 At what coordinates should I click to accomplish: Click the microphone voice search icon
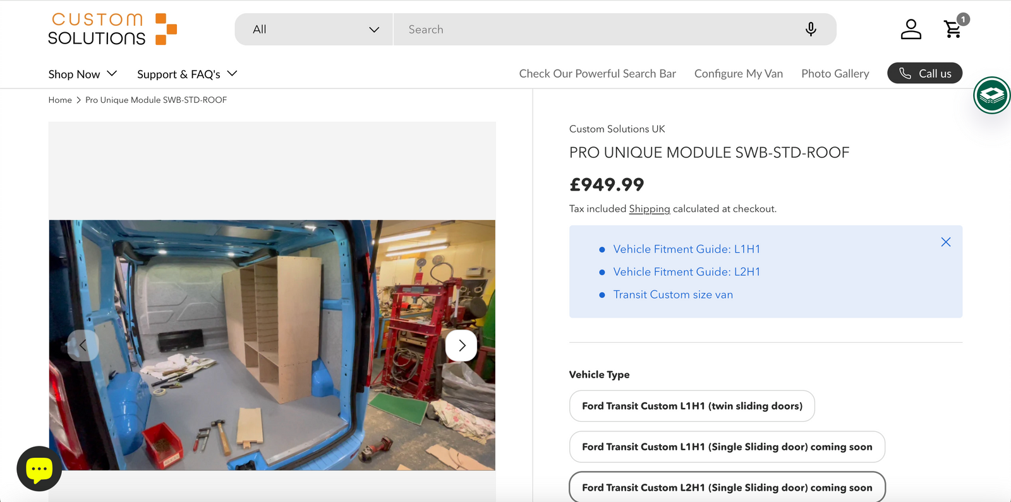point(811,29)
